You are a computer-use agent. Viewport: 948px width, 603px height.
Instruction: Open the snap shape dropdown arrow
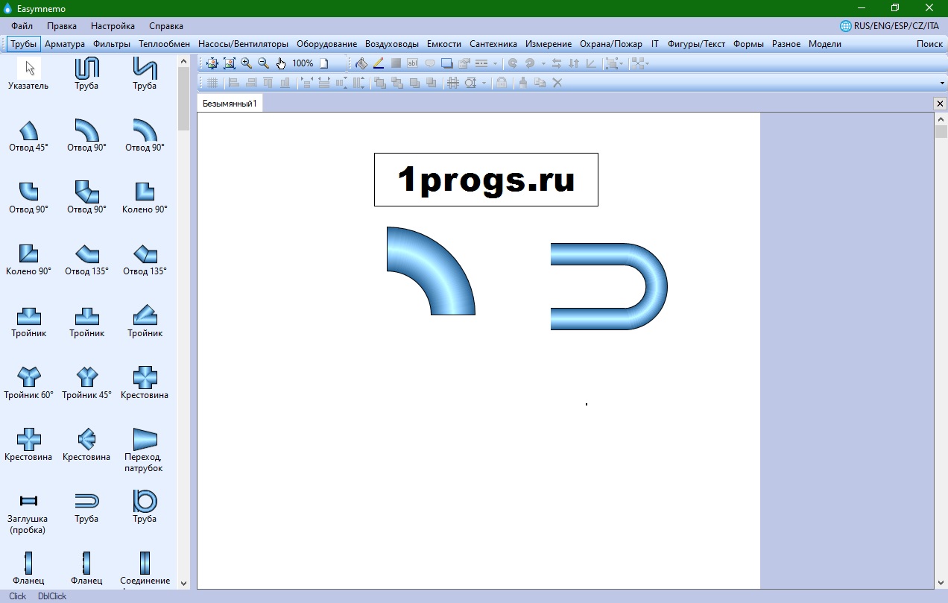tap(484, 83)
